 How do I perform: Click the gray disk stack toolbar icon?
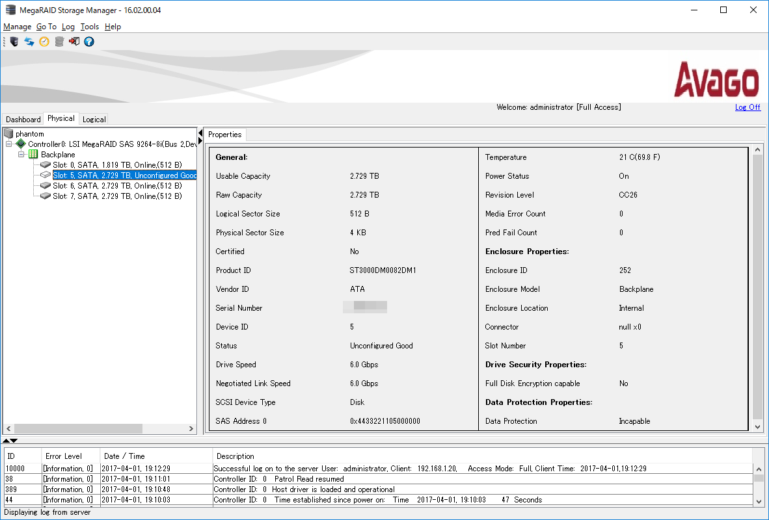point(59,42)
